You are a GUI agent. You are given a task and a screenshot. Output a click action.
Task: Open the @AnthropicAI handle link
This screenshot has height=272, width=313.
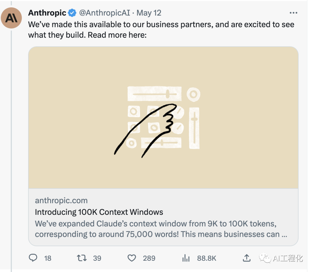(104, 13)
